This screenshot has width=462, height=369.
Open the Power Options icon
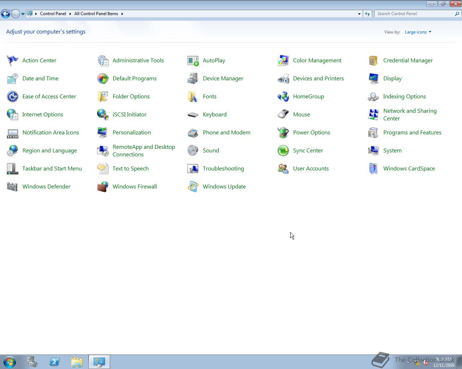point(283,133)
